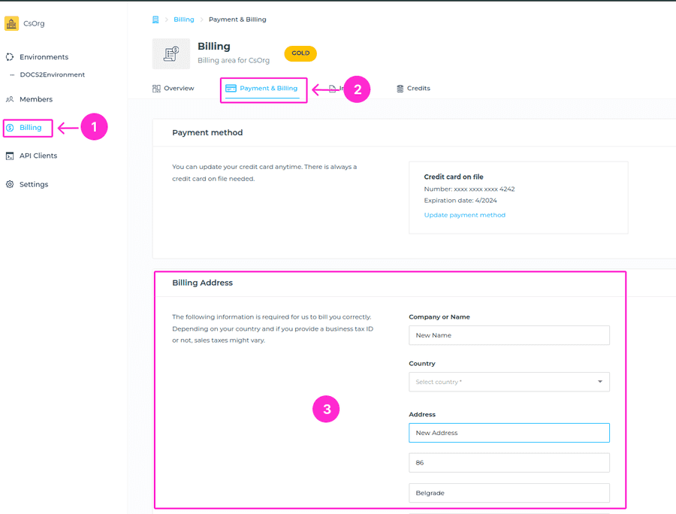Image resolution: width=676 pixels, height=514 pixels.
Task: Open the Members page
Action: click(35, 99)
